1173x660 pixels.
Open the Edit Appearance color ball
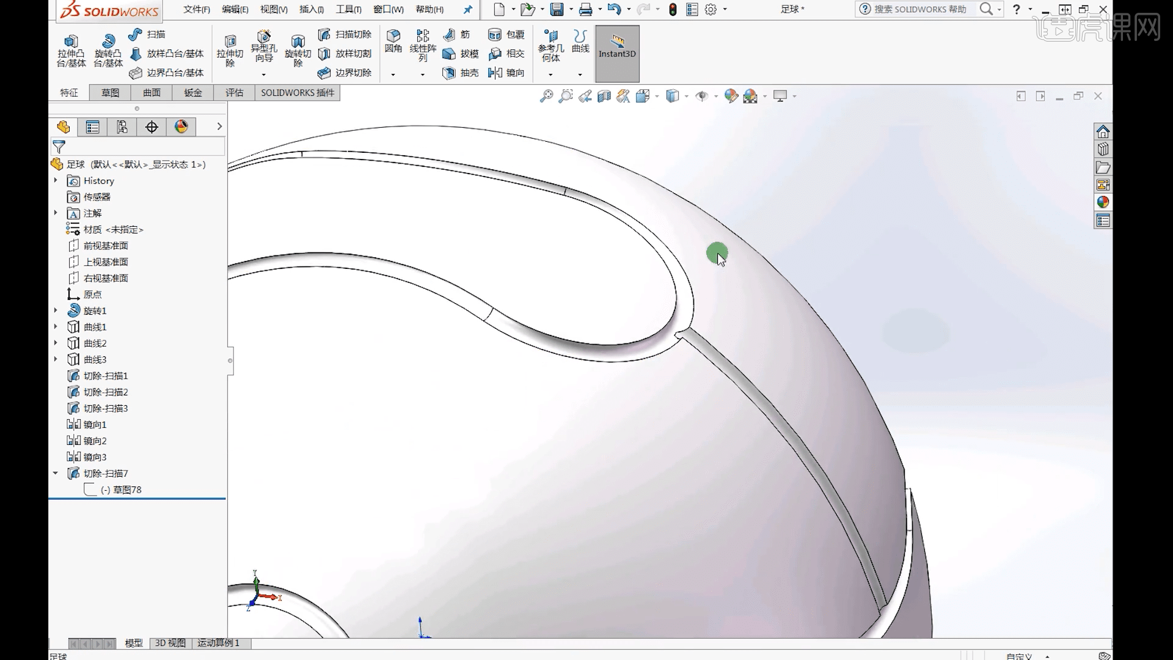coord(731,96)
